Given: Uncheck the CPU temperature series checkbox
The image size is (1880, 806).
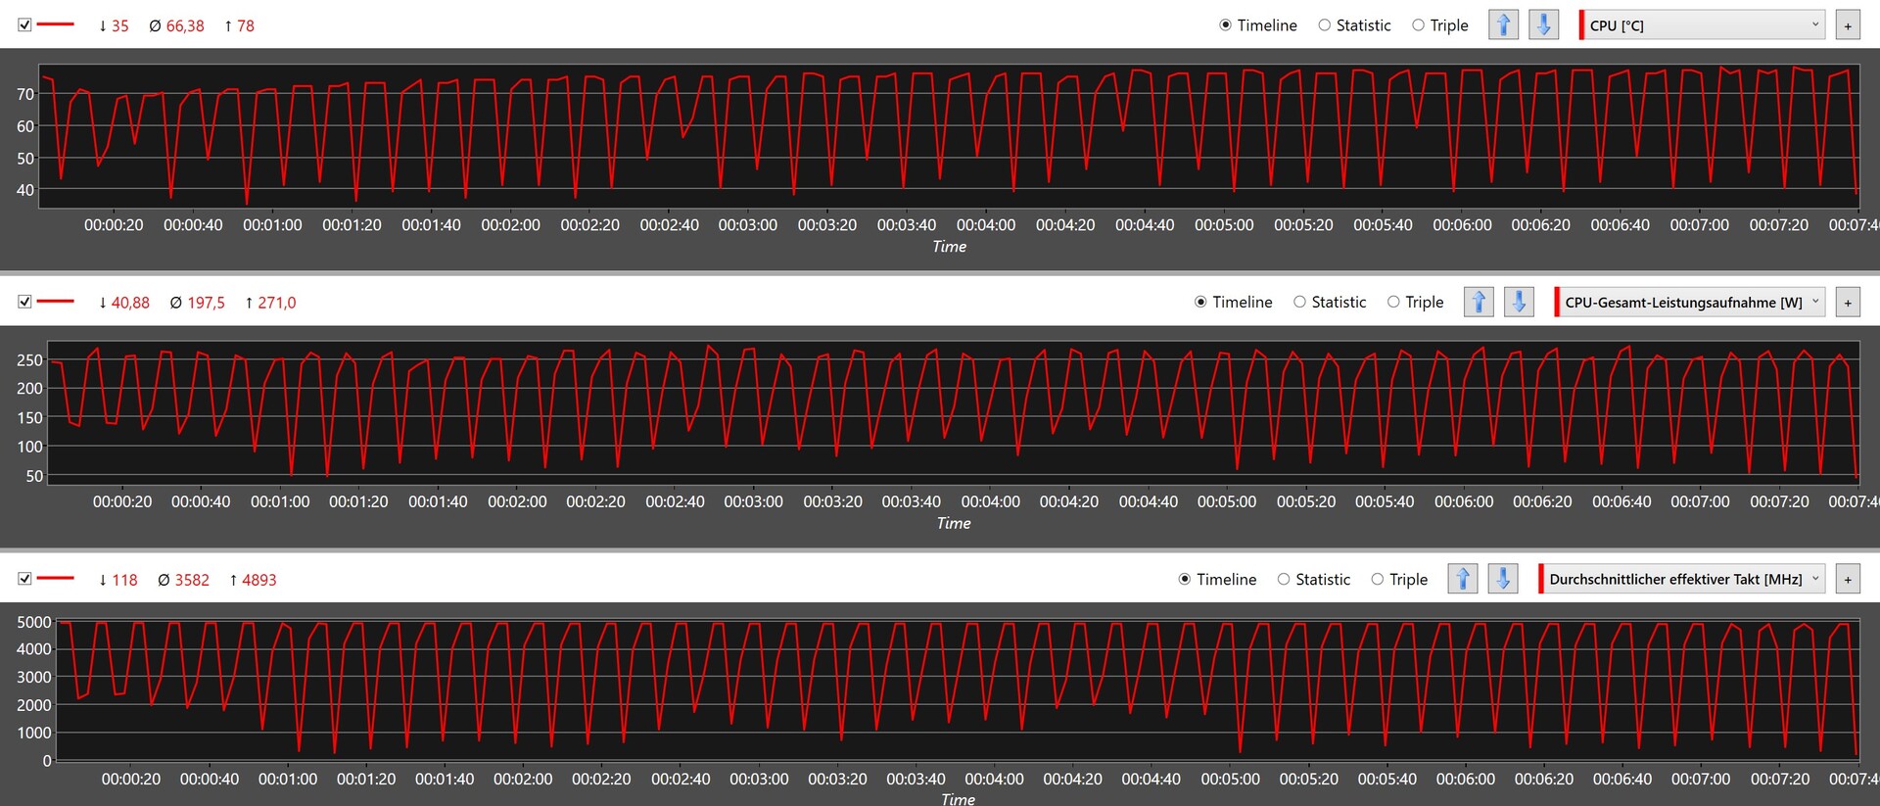Looking at the screenshot, I should (x=24, y=24).
